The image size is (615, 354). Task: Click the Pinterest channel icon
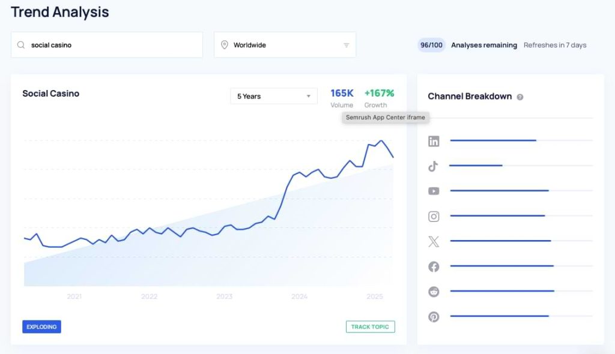pyautogui.click(x=434, y=317)
